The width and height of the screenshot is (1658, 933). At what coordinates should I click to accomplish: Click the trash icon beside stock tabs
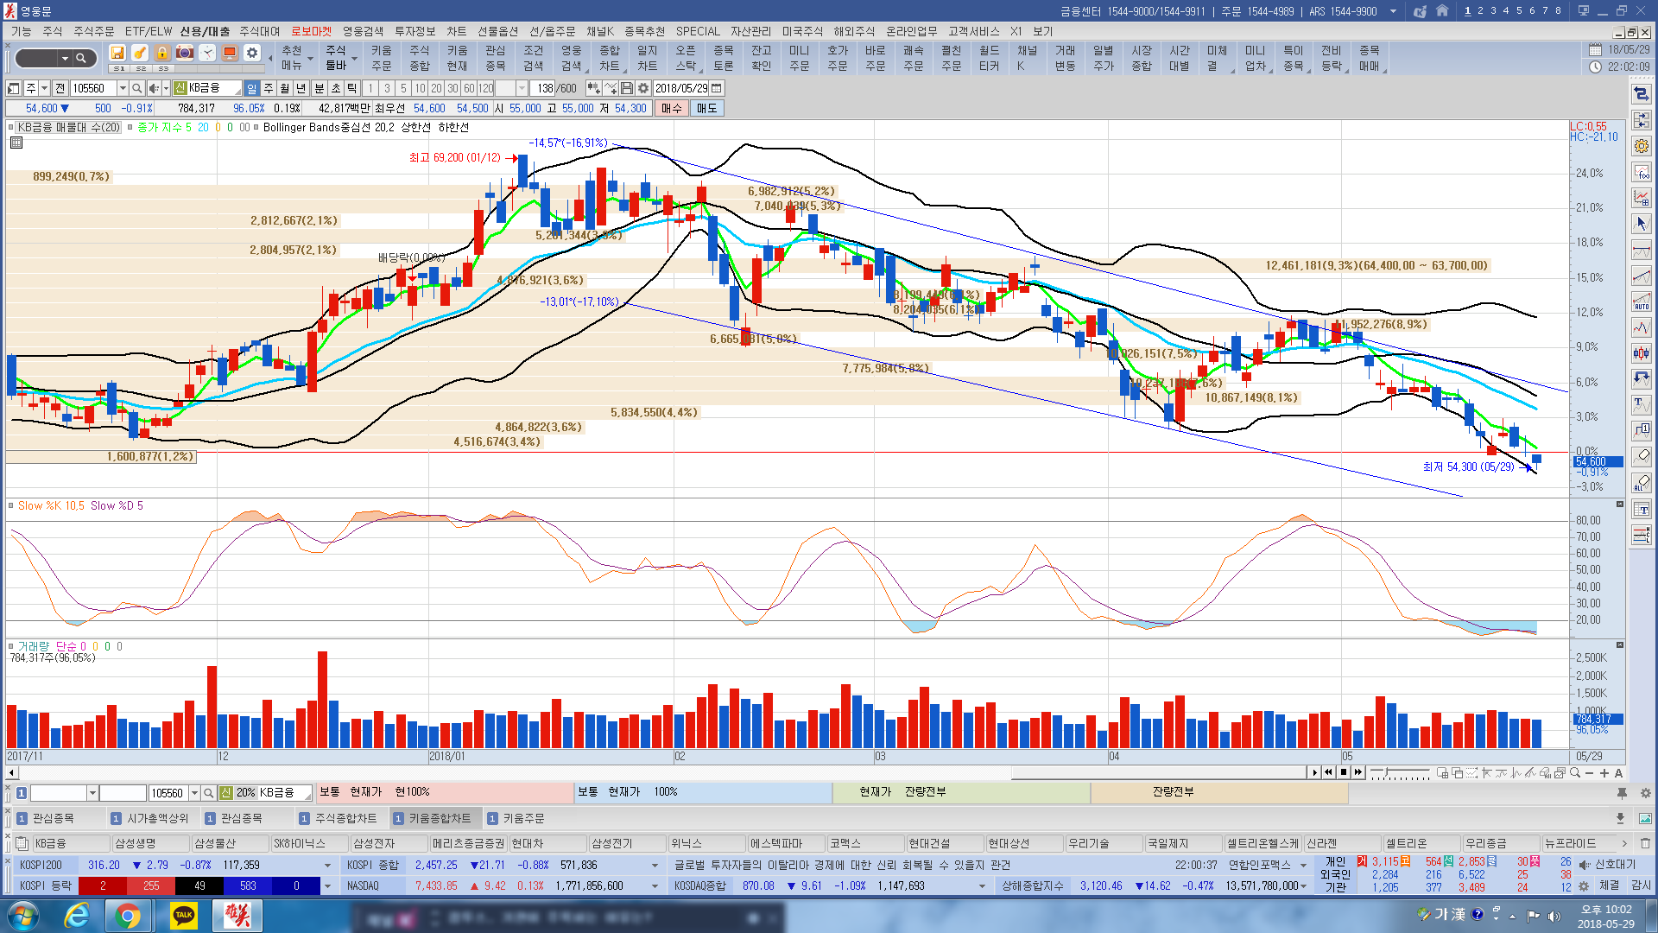[1645, 843]
